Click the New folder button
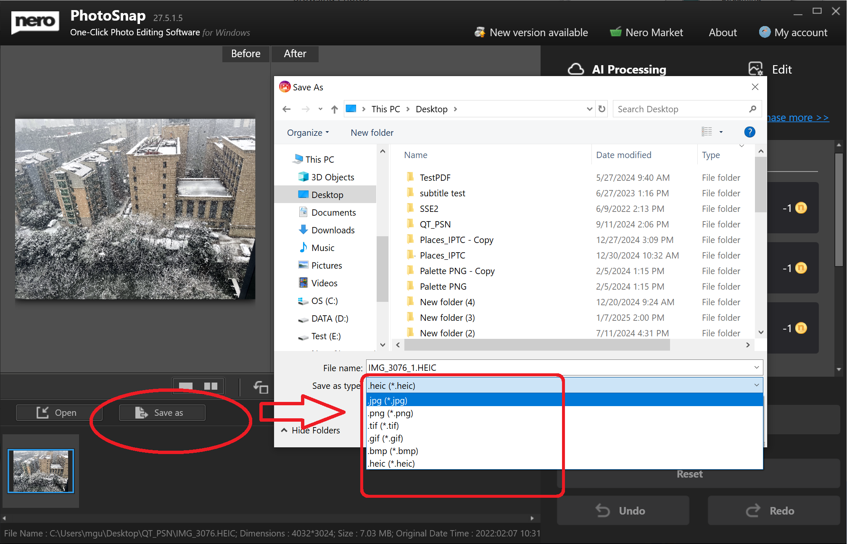Viewport: 847px width, 544px height. coord(372,133)
